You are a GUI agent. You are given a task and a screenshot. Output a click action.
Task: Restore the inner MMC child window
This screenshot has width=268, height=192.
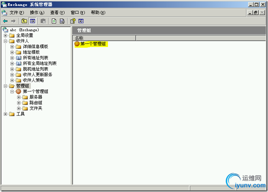tap(256, 13)
